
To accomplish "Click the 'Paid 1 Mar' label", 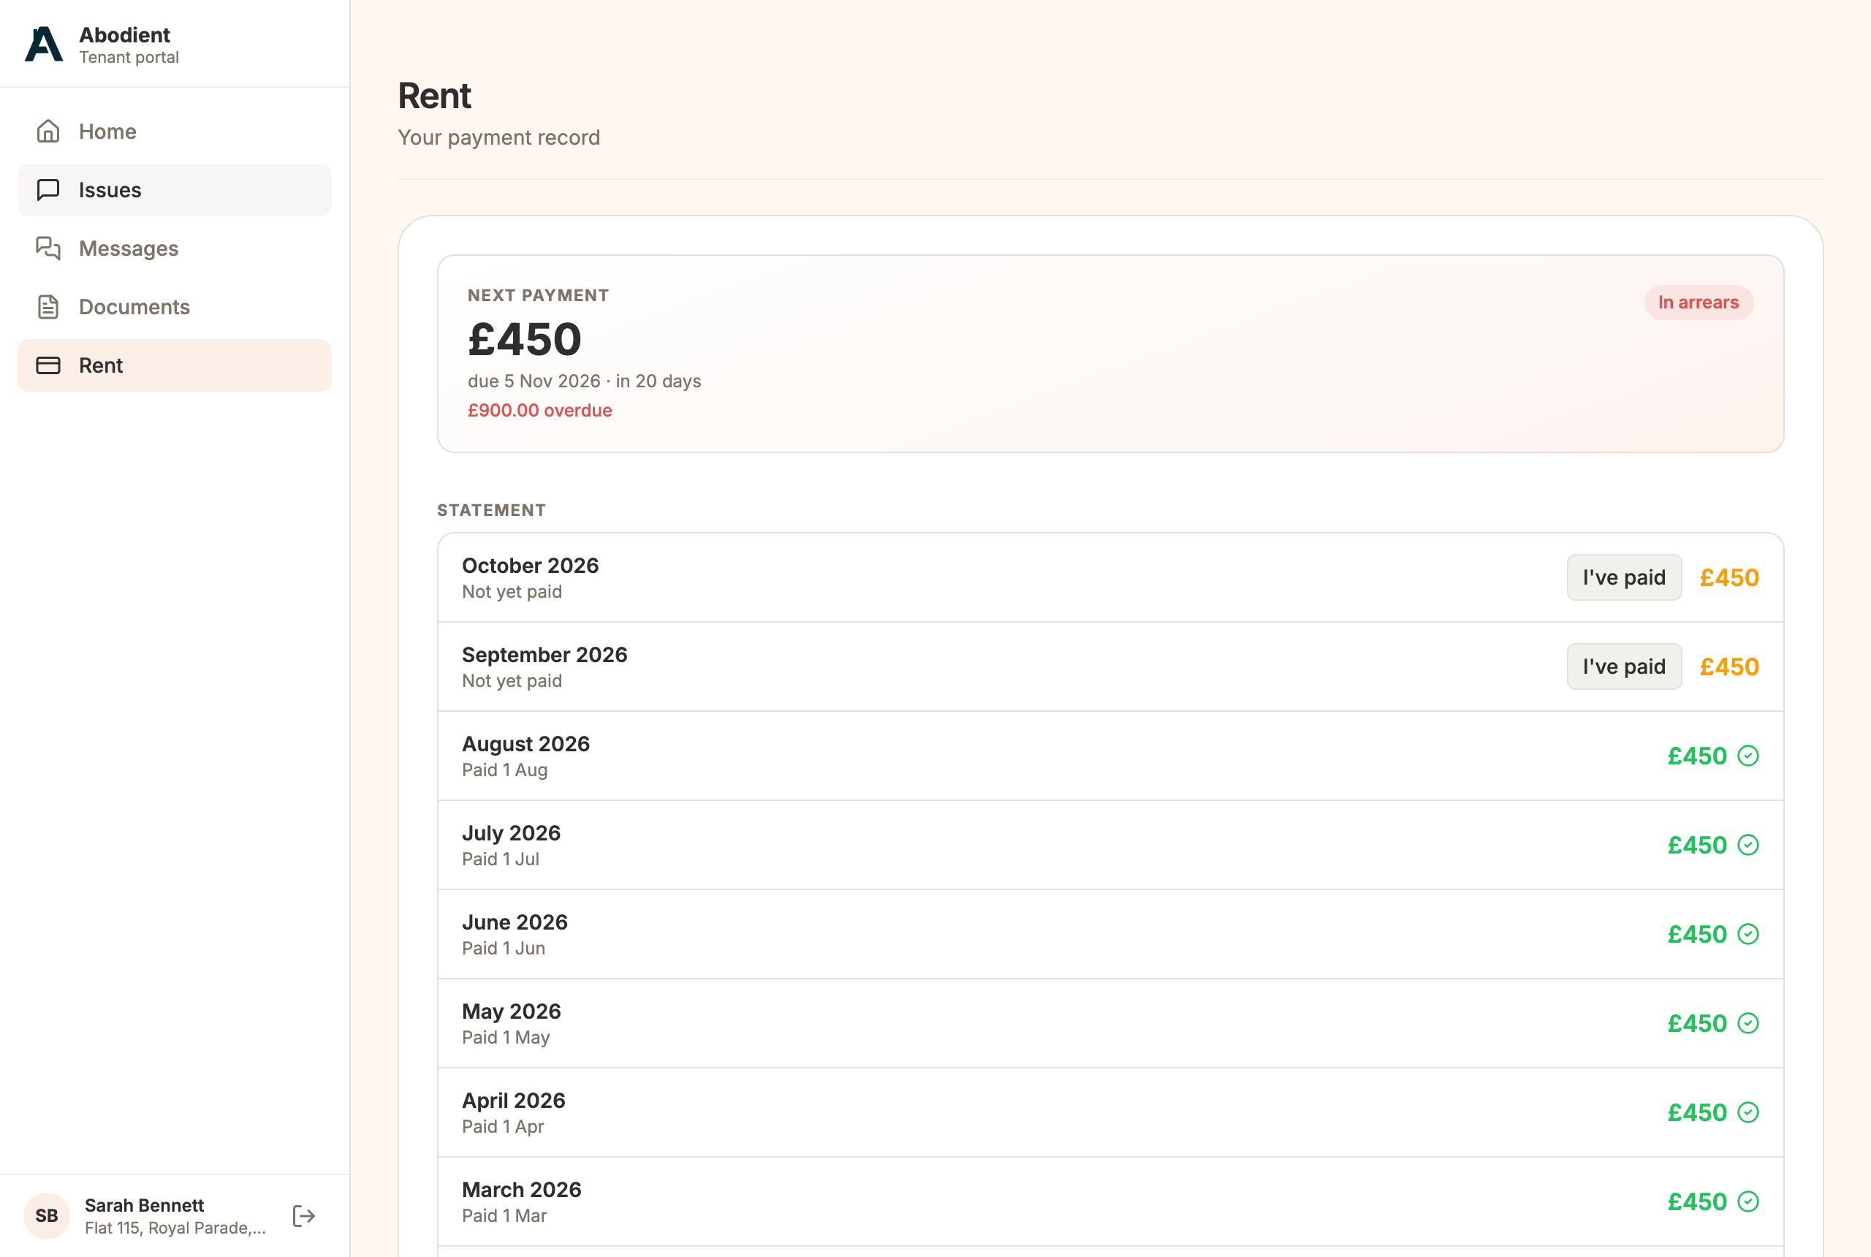I will click(x=504, y=1215).
